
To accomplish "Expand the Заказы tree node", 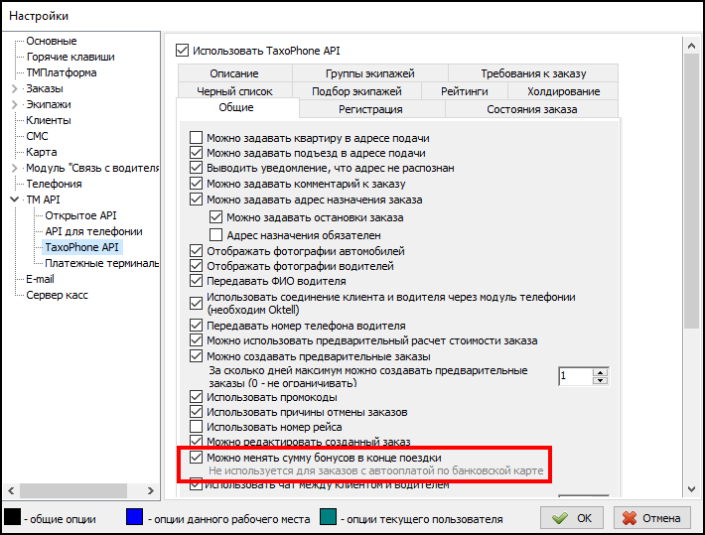I will (x=14, y=88).
